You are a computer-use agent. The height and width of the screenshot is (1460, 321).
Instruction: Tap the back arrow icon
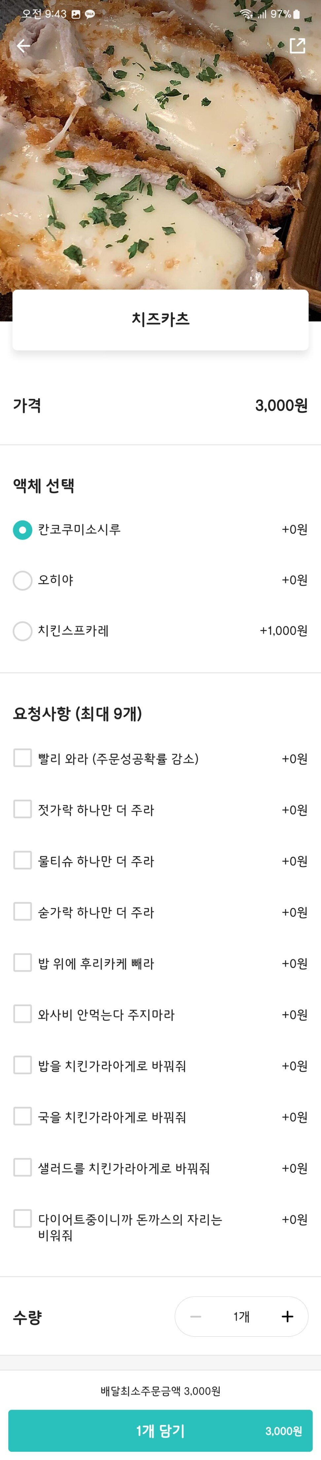point(23,46)
